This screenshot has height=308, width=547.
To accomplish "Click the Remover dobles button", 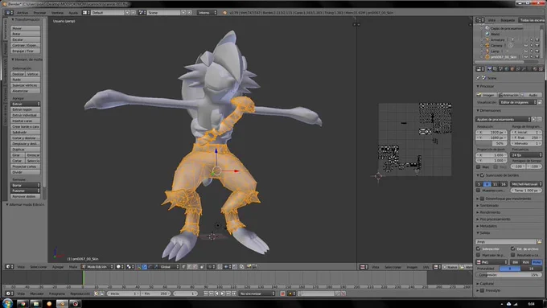I will [x=25, y=196].
